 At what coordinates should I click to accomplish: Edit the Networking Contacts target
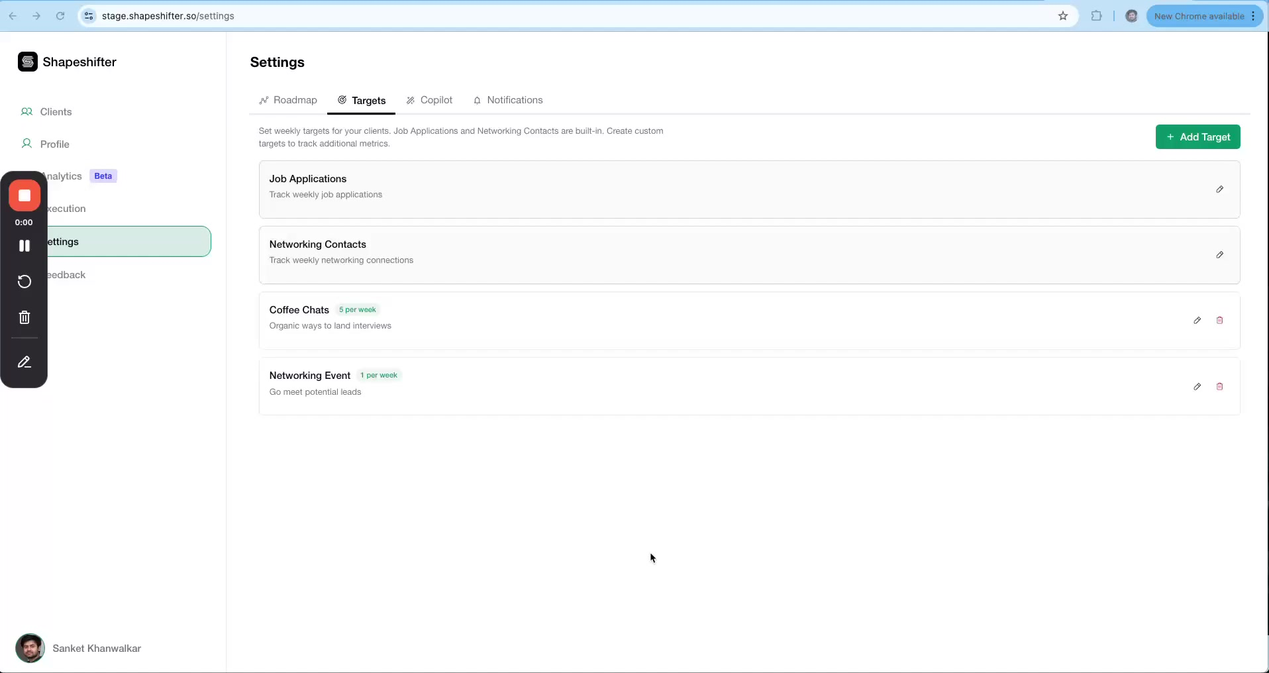1219,255
